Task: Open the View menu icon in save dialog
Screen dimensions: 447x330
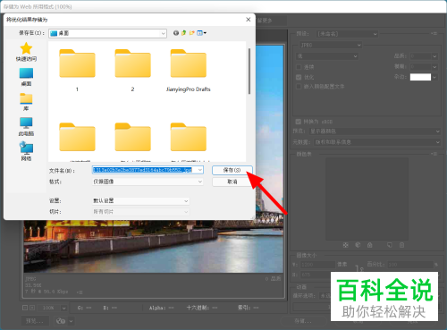Action: tap(201, 33)
